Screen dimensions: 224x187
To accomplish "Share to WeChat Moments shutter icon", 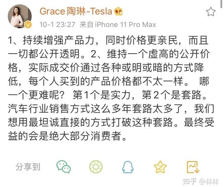I will [x=96, y=167].
